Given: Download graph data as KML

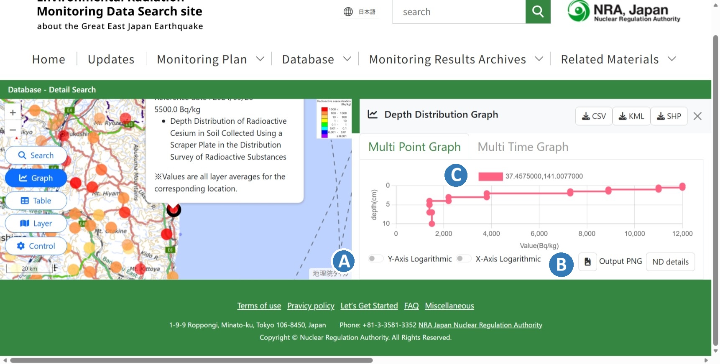Looking at the screenshot, I should 631,116.
